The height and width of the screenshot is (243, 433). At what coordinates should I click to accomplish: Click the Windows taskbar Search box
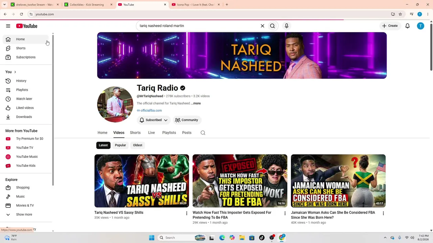(x=183, y=238)
